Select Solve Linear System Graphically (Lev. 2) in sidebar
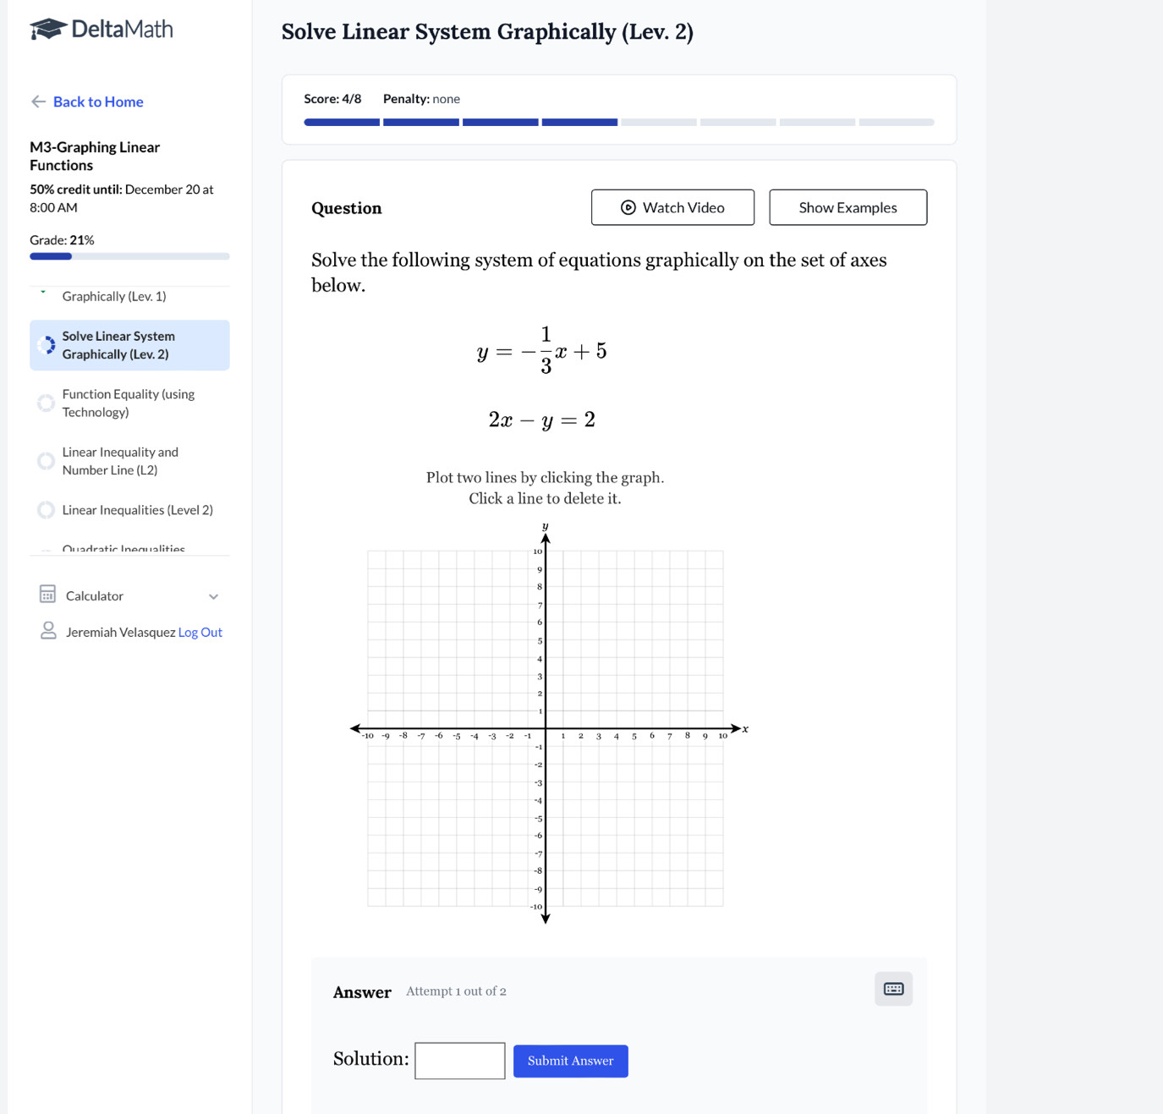The width and height of the screenshot is (1163, 1114). [118, 345]
